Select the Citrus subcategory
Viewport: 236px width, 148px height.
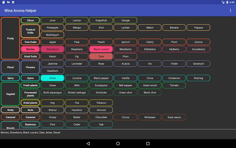[x=30, y=20]
